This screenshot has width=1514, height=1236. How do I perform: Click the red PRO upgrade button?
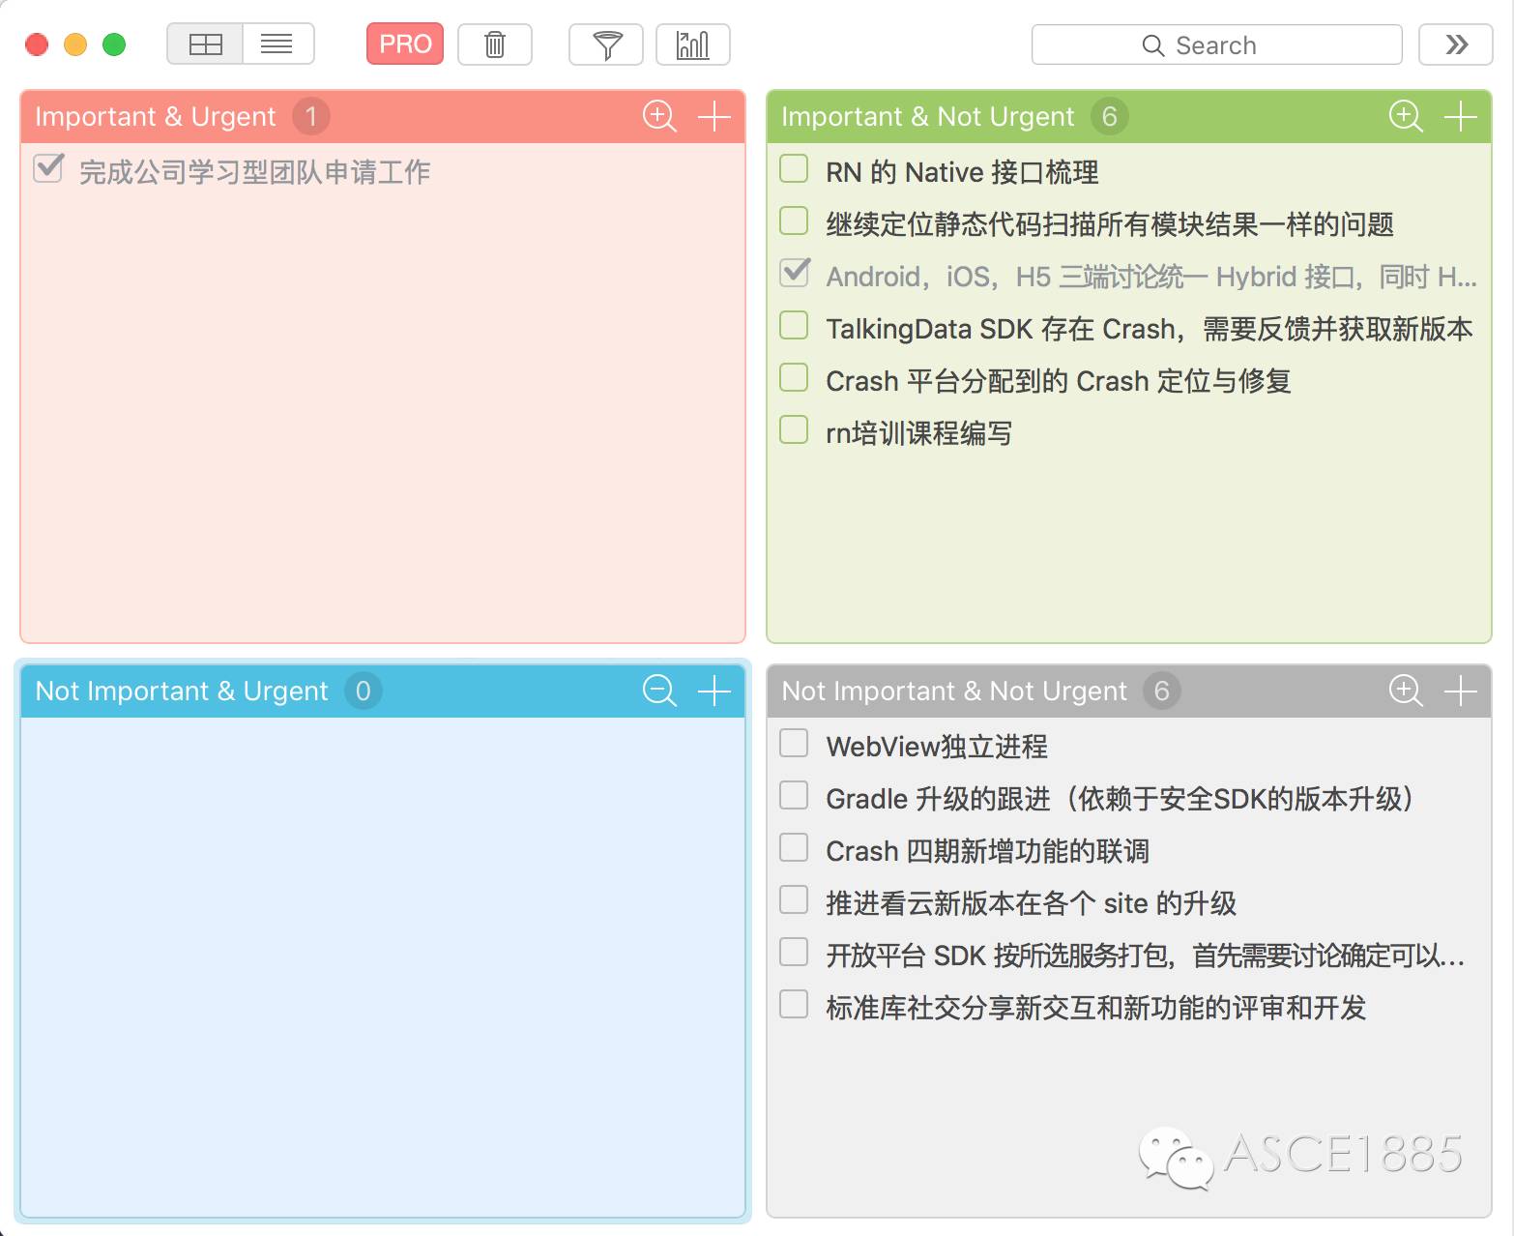405,44
